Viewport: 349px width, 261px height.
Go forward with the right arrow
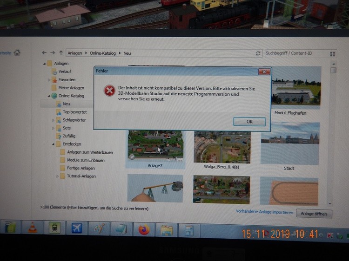pos(53,52)
